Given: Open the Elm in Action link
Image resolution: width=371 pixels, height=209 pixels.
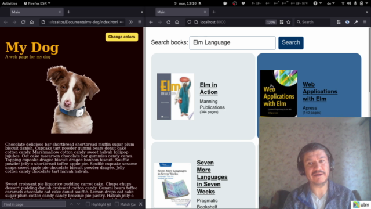Looking at the screenshot, I should (209, 88).
